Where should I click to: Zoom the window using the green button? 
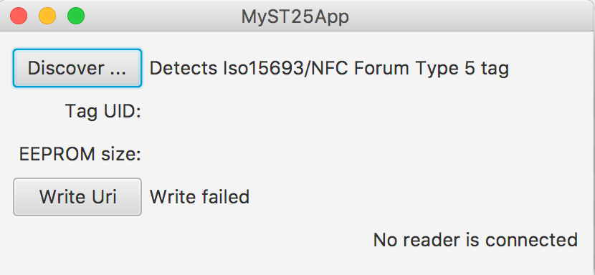(x=76, y=16)
